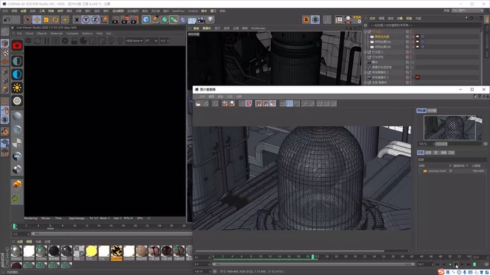The image size is (490, 275).
Task: Switch to ProRender tab in viewport menu
Action: [259, 29]
